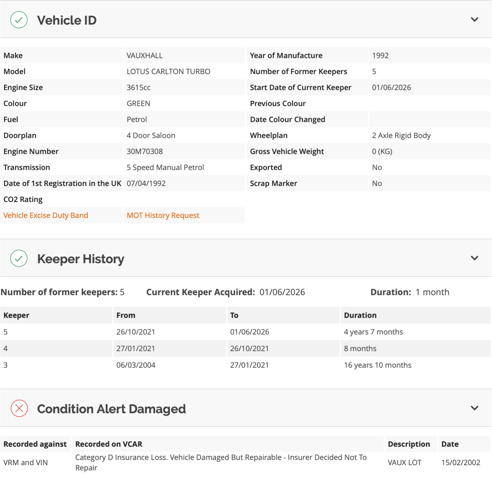
Task: Select the keeper 3 From date 06/03/2004
Action: tap(136, 365)
